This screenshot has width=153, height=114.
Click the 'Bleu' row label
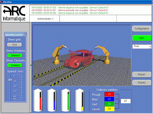95,99
